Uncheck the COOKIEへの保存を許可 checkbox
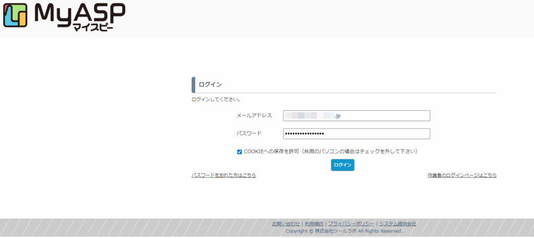 pos(239,152)
